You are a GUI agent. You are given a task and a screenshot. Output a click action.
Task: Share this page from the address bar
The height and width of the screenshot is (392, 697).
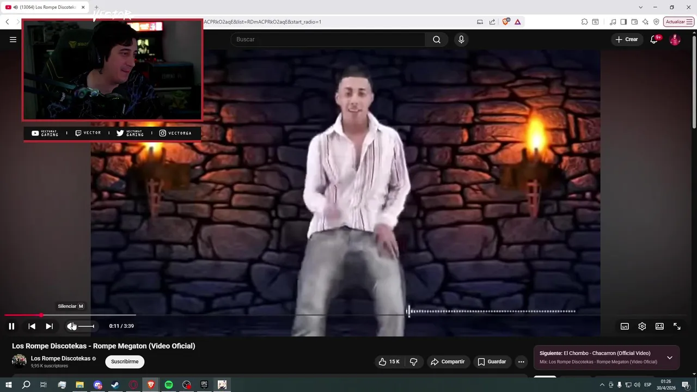coord(492,22)
